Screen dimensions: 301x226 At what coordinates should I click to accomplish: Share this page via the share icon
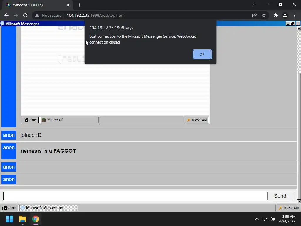click(x=255, y=15)
